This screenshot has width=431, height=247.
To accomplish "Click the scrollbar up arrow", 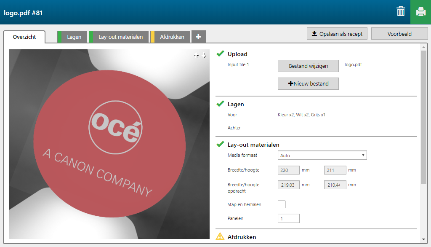I will (423, 47).
